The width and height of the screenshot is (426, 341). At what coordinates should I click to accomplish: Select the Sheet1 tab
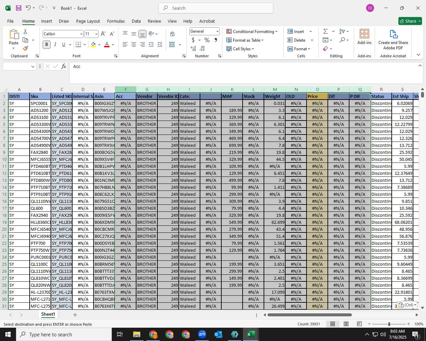click(x=48, y=314)
